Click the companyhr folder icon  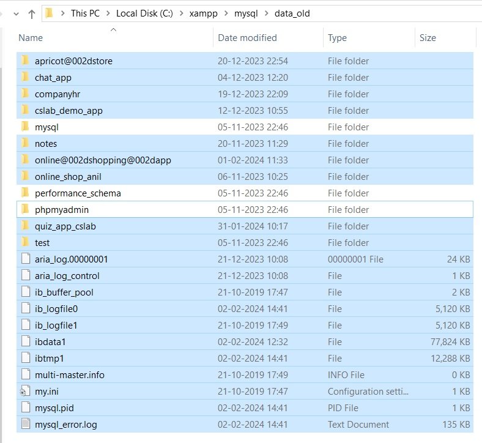tap(25, 94)
